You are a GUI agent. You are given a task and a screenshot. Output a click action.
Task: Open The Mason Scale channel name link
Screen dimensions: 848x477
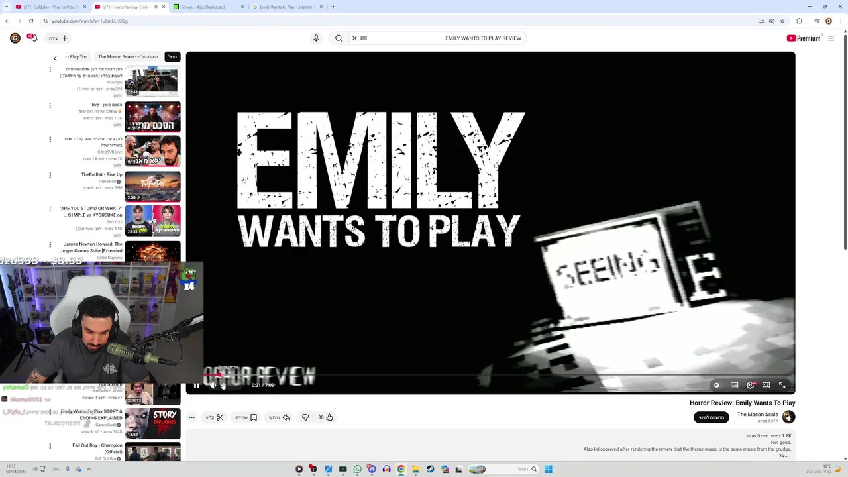coord(757,414)
